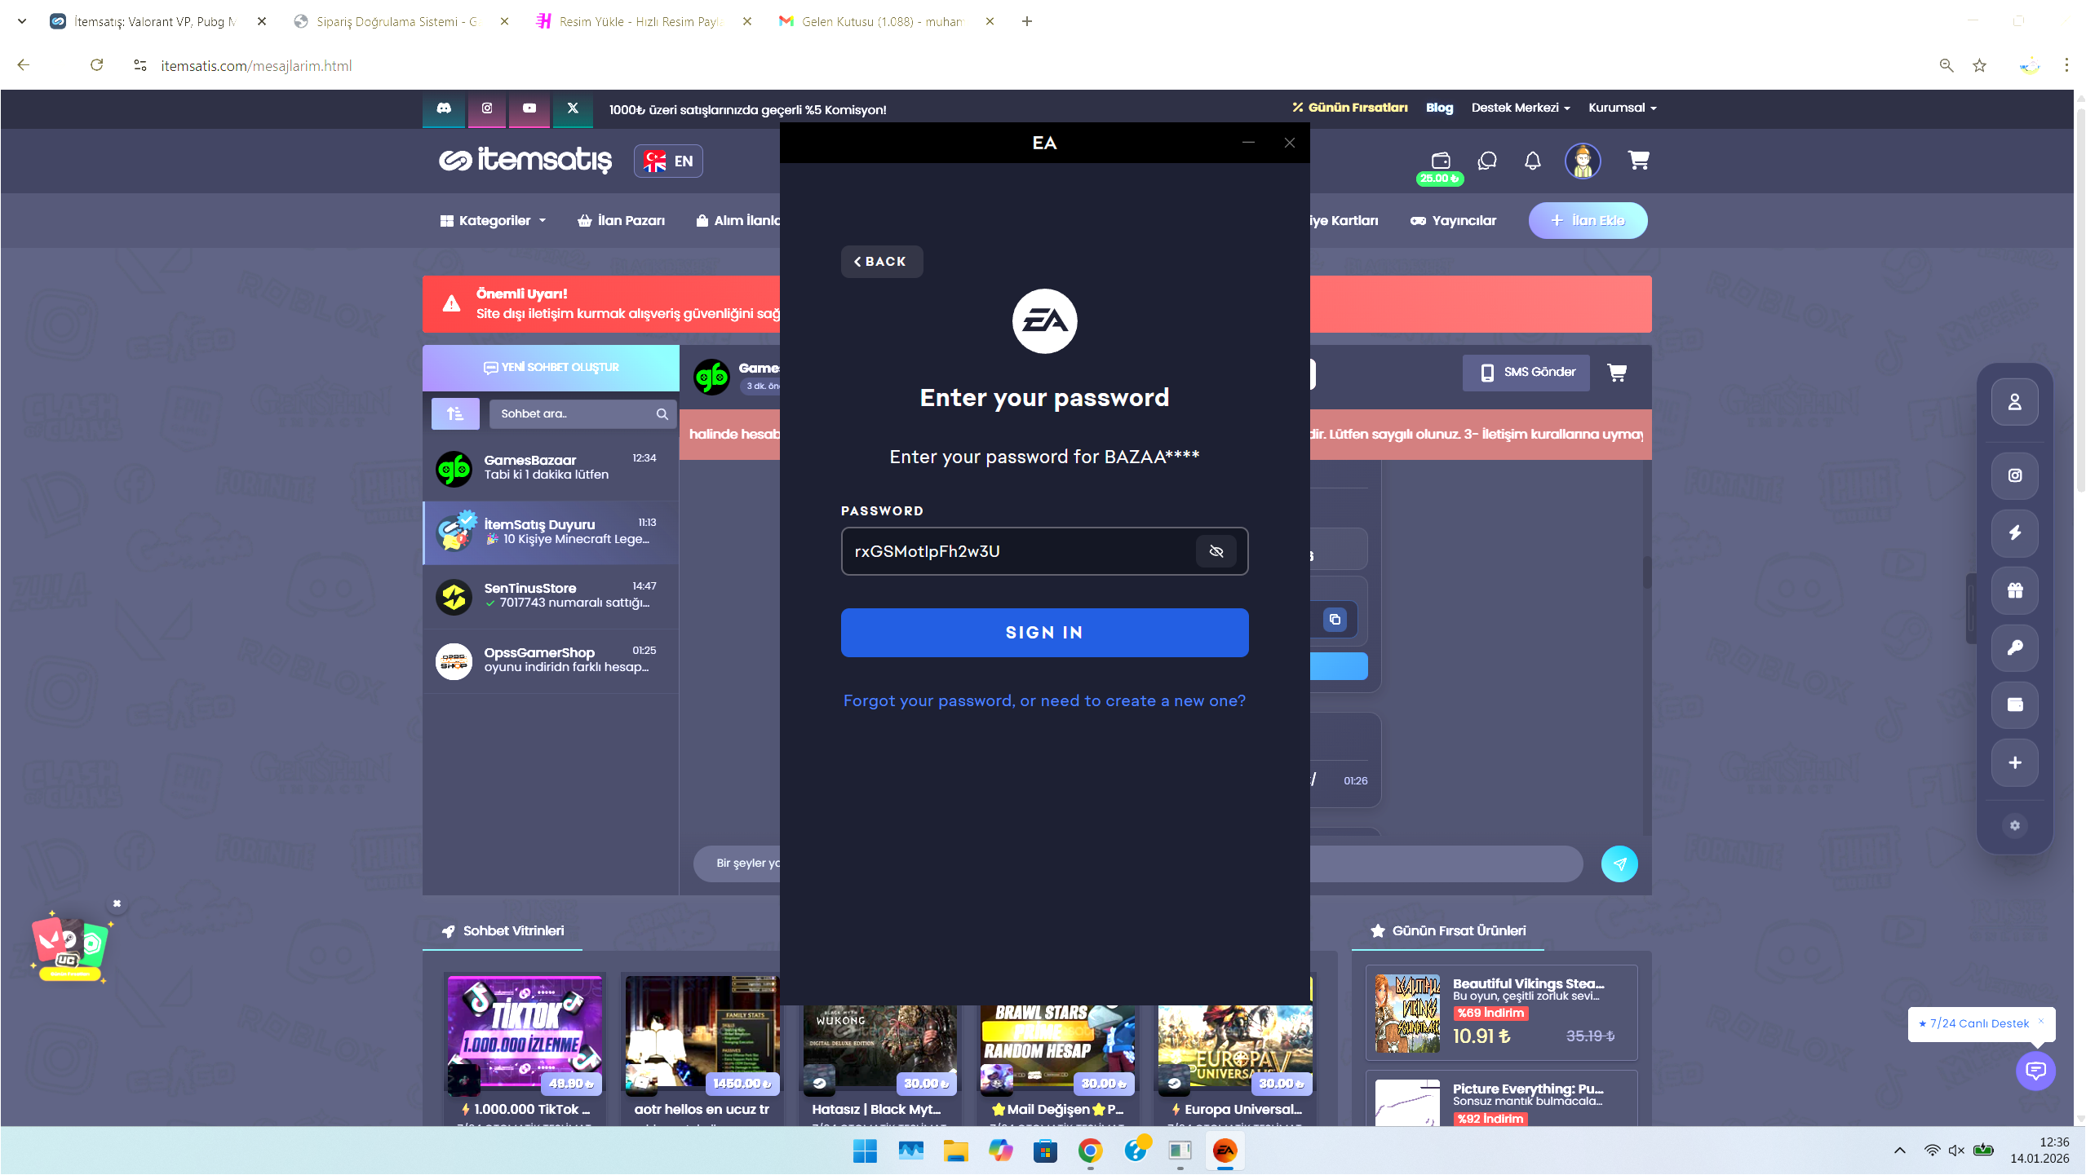The image size is (2086, 1175).
Task: Open the profile shortcut in right sidebar
Action: pyautogui.click(x=2015, y=403)
